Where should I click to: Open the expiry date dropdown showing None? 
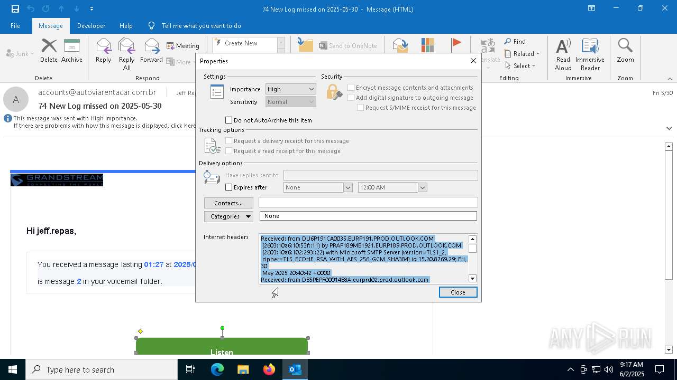pyautogui.click(x=348, y=187)
